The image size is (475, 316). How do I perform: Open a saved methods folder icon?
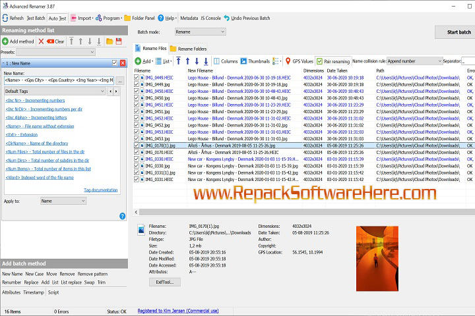coord(110,41)
